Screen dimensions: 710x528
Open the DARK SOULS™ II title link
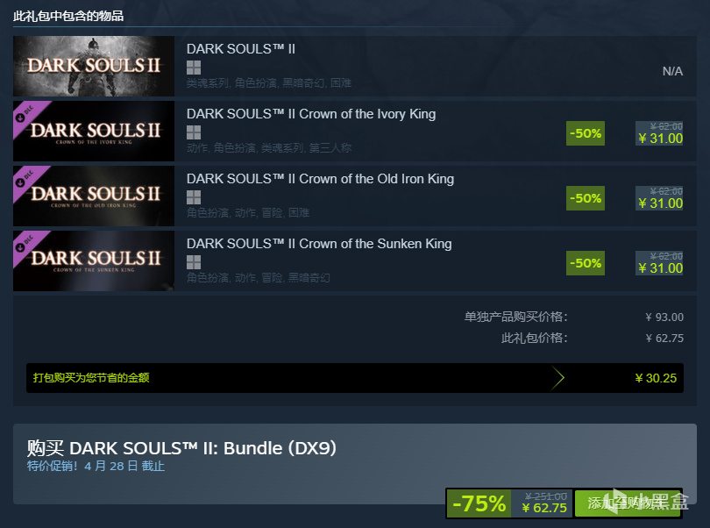click(241, 49)
